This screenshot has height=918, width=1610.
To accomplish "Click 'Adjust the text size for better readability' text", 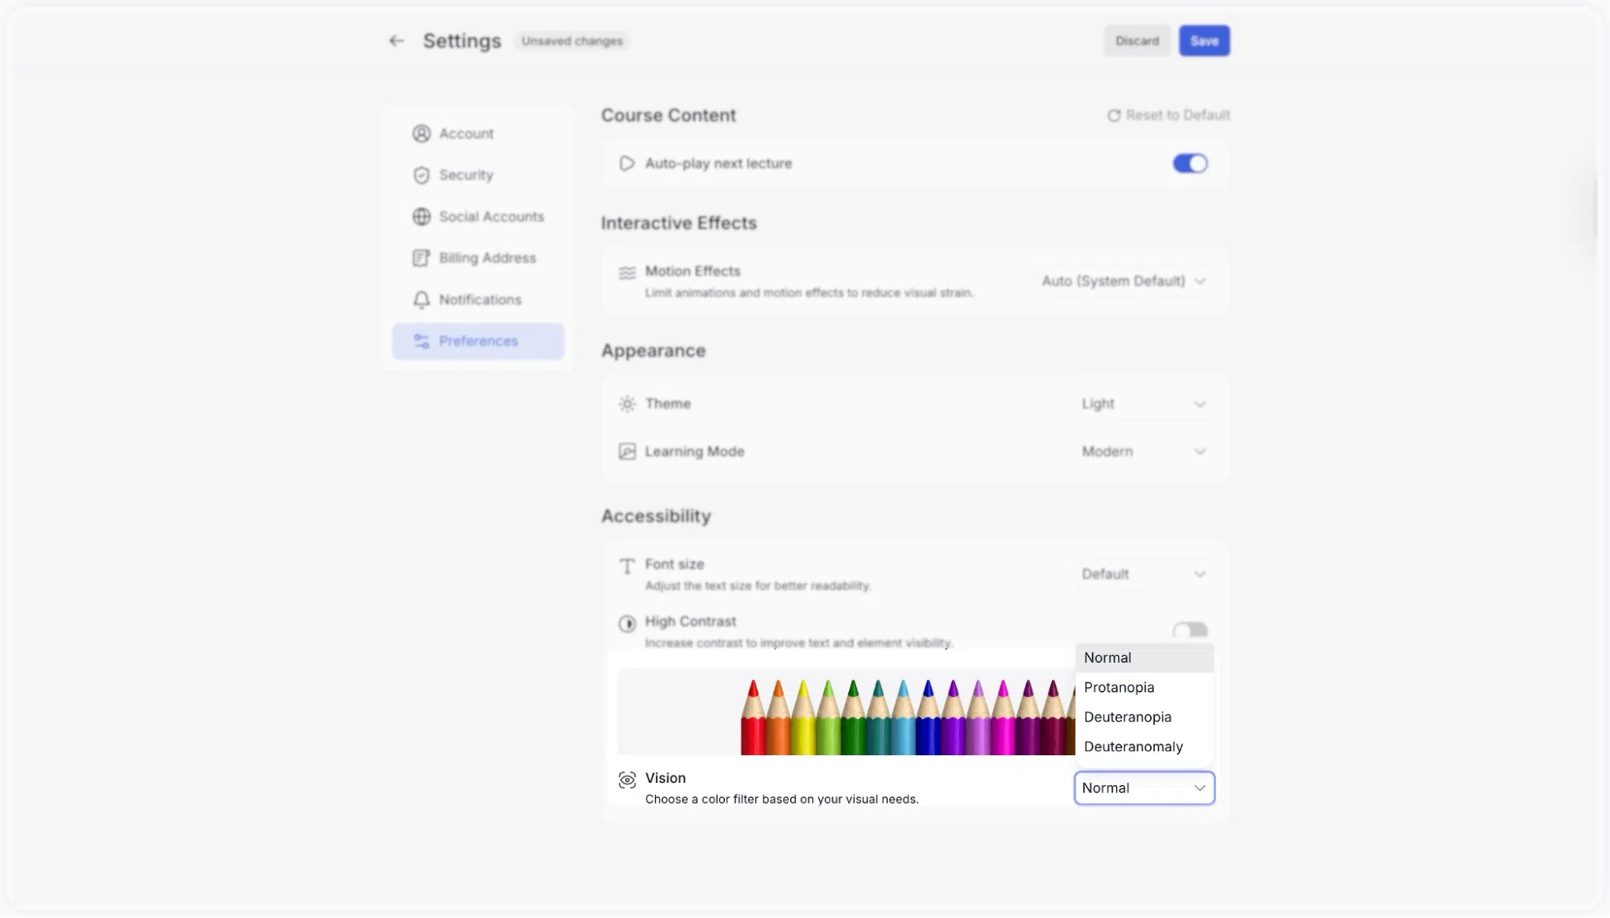I will (758, 586).
